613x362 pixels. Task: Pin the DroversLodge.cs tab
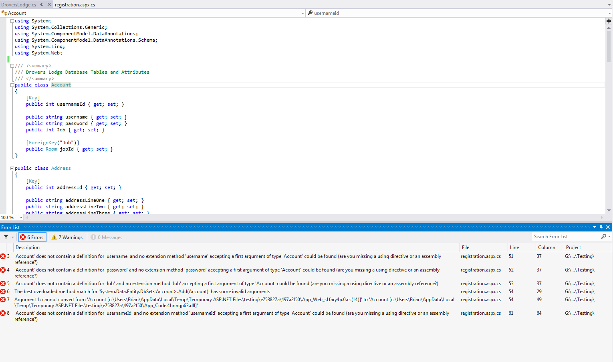[x=42, y=5]
